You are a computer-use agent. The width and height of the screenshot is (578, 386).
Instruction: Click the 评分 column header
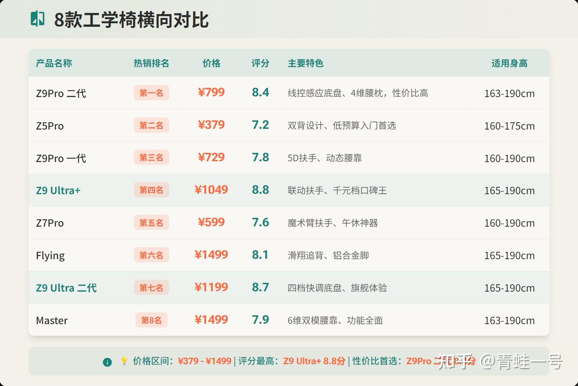pyautogui.click(x=261, y=63)
